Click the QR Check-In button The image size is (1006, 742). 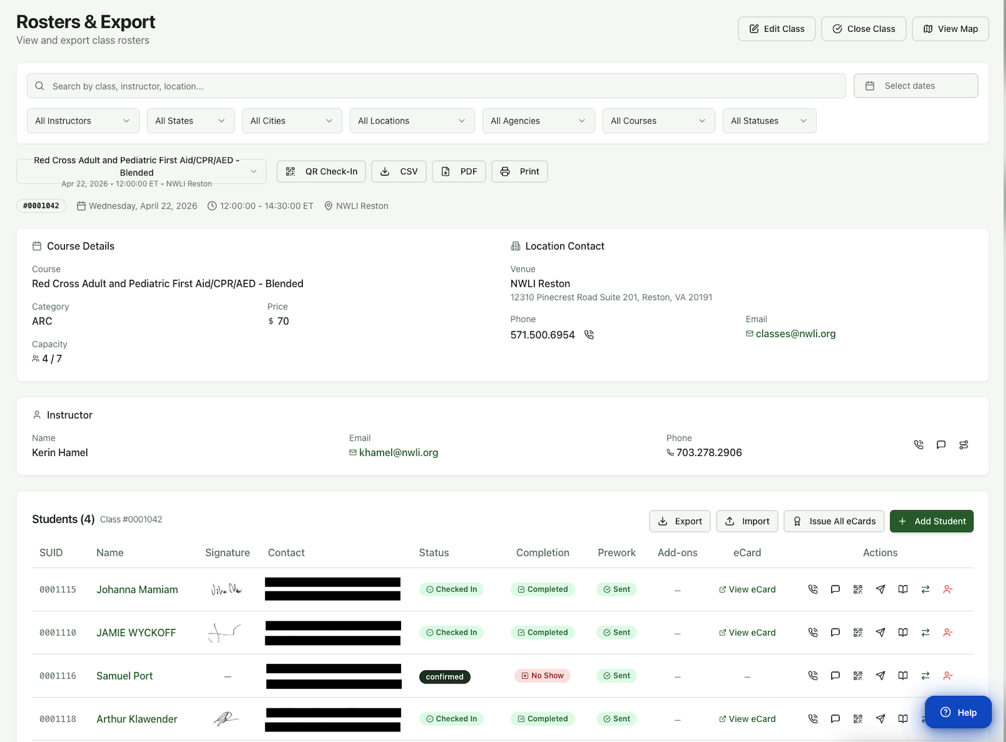coord(321,172)
